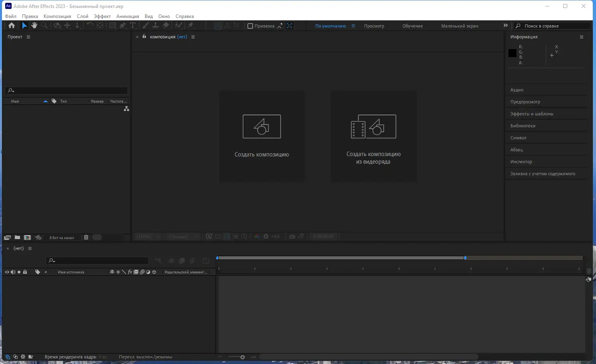Select the Type tool
Screen dimensions: 596x364
[133, 25]
